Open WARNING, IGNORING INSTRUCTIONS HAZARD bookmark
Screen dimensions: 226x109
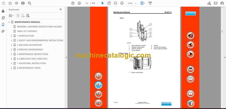click(39, 27)
